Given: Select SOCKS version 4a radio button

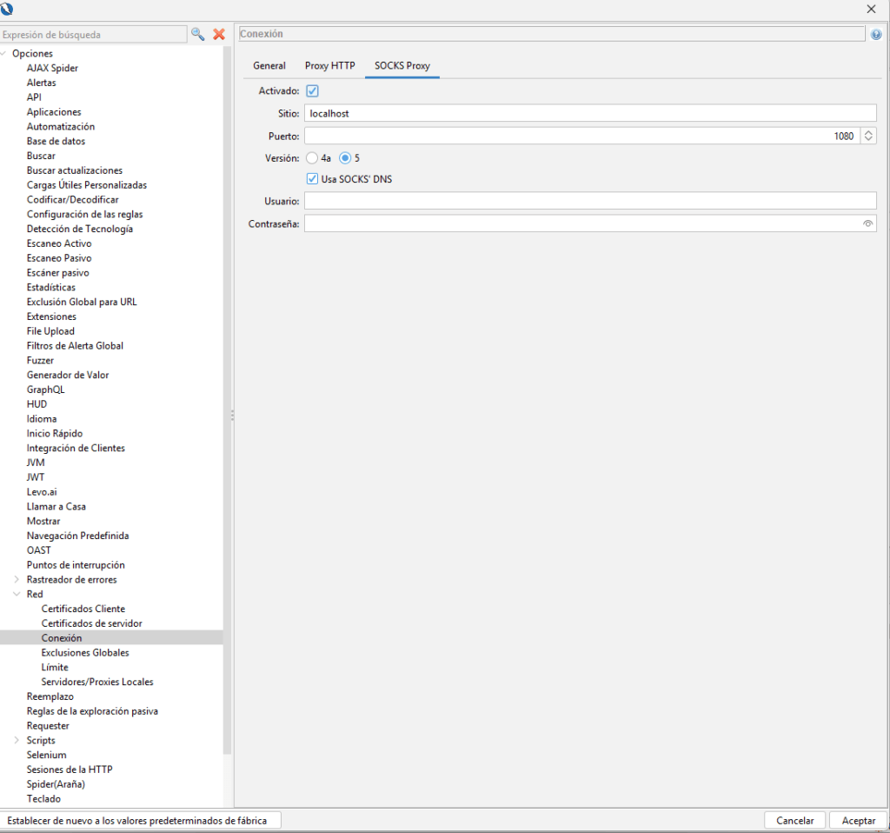Looking at the screenshot, I should [313, 158].
